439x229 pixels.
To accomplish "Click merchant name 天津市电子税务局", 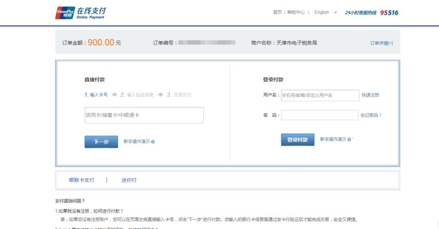I will click(296, 43).
